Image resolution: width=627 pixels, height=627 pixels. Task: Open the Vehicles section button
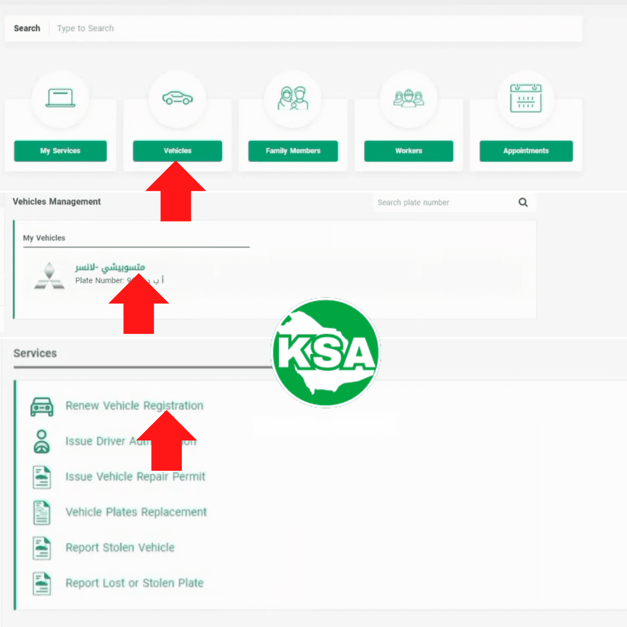[x=178, y=151]
